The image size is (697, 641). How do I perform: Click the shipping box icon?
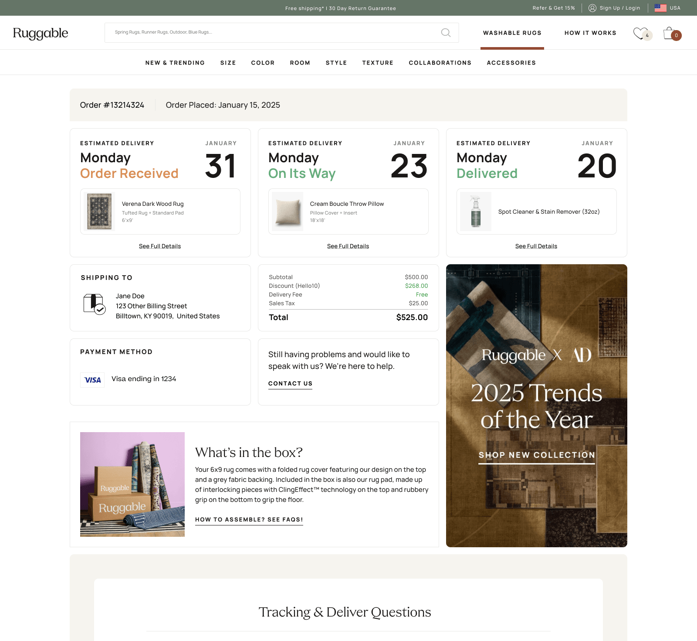click(94, 304)
